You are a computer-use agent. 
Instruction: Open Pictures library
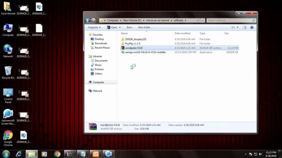click(x=99, y=69)
